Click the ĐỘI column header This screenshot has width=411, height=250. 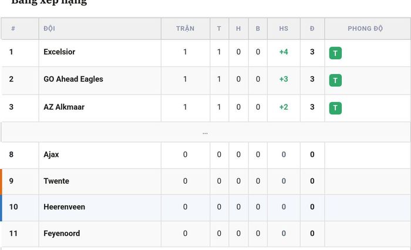pos(49,28)
